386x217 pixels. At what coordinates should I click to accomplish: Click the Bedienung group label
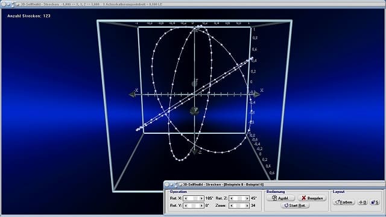(x=276, y=192)
